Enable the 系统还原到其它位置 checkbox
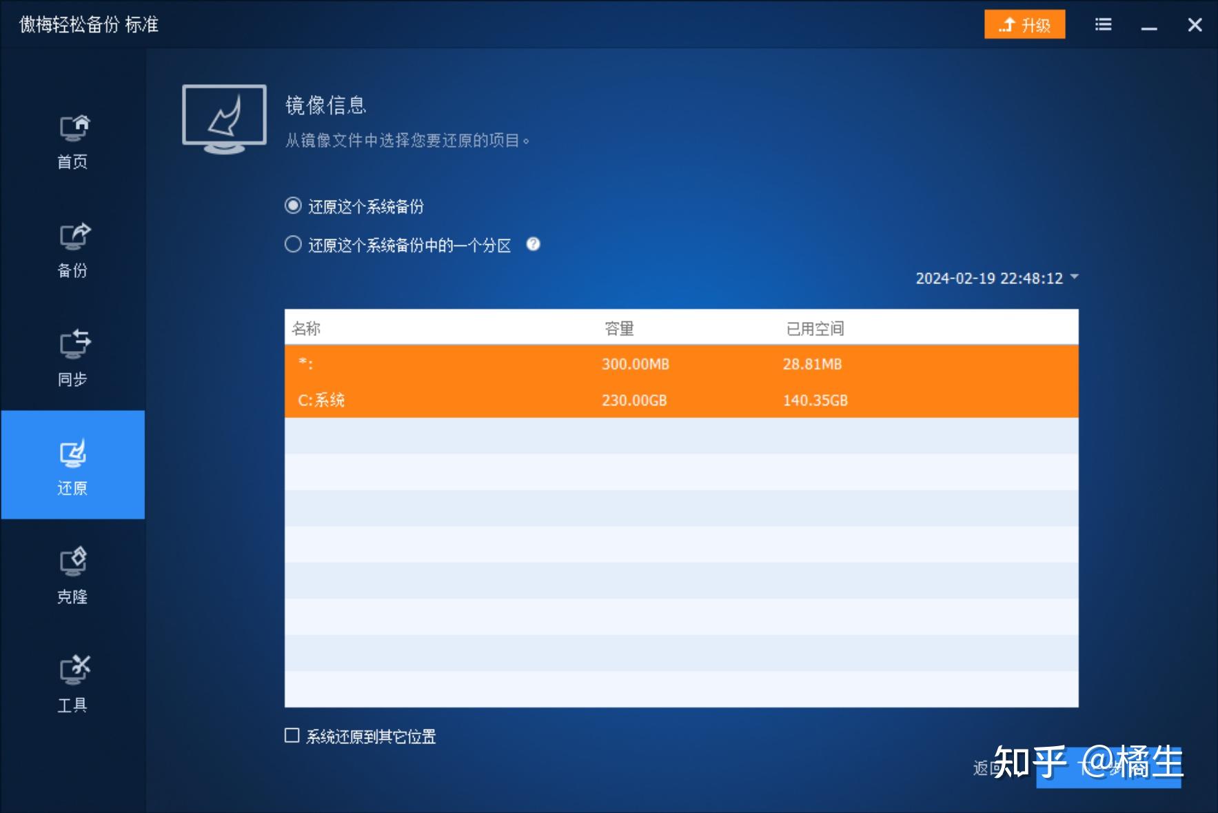This screenshot has height=813, width=1218. point(292,736)
